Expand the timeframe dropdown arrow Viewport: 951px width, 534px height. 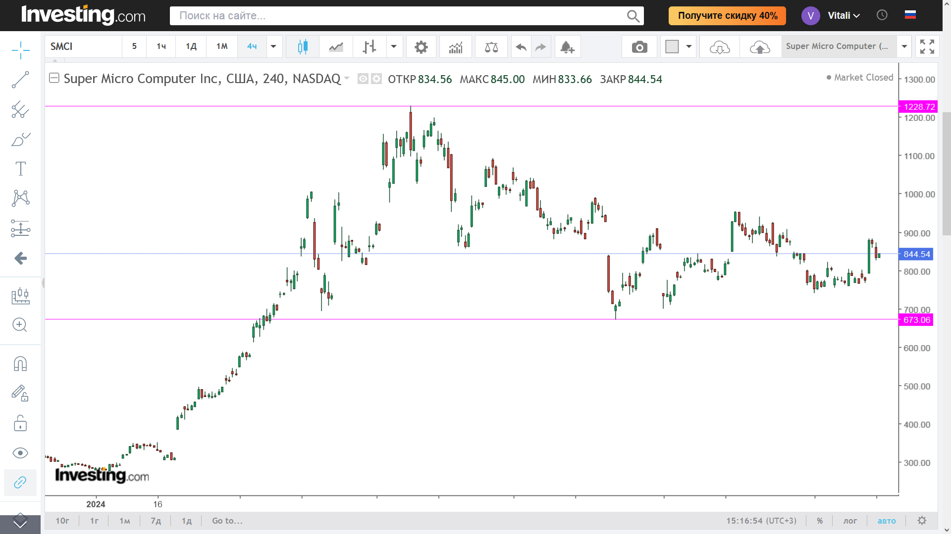(273, 46)
